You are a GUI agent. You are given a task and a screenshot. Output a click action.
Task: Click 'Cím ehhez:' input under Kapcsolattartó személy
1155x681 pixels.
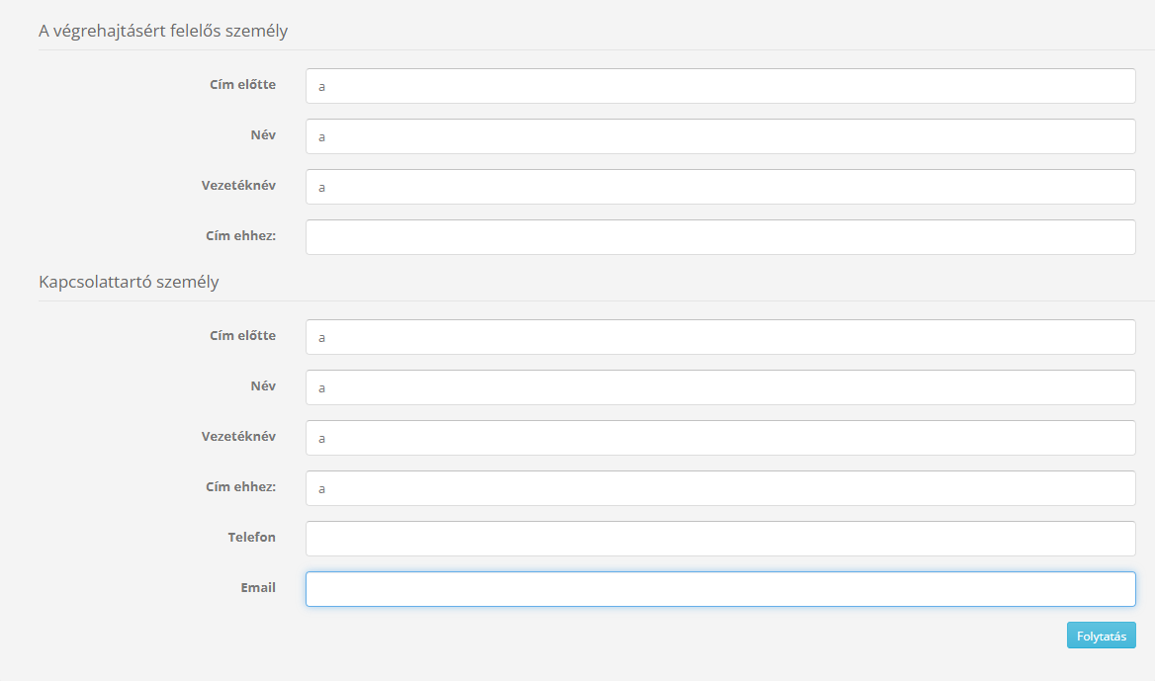(720, 488)
